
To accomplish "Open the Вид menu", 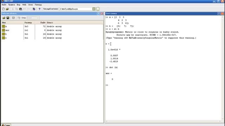I will pyautogui.click(x=18, y=5).
